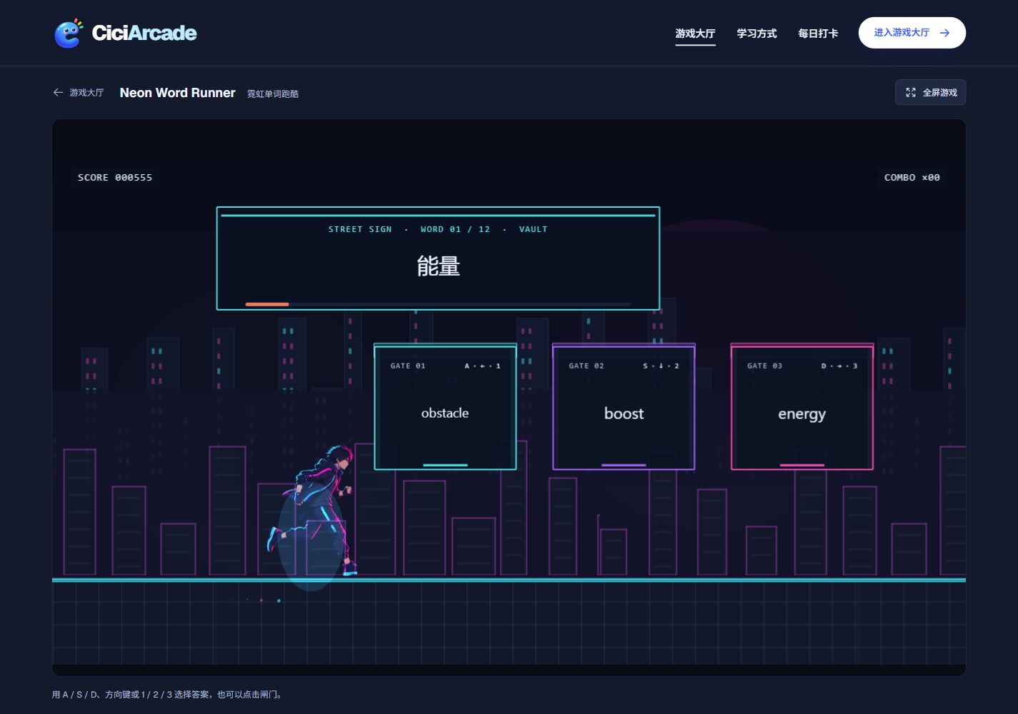
Task: Go back via the 游戏大厅 back link
Action: pyautogui.click(x=79, y=93)
